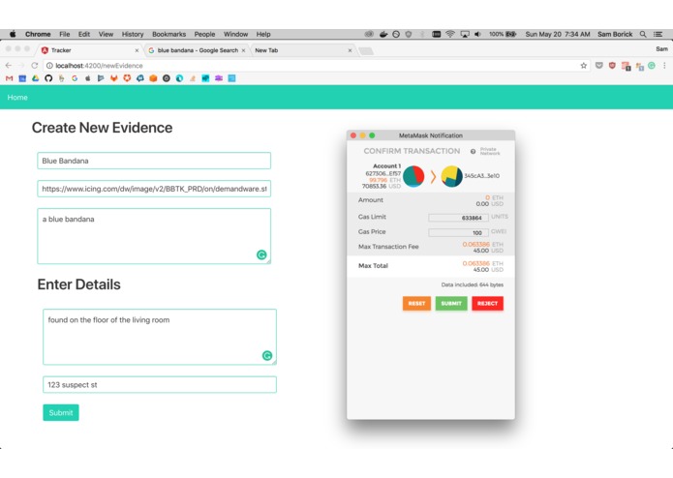Open Chrome's three-dot menu
673x478 pixels.
[x=664, y=66]
